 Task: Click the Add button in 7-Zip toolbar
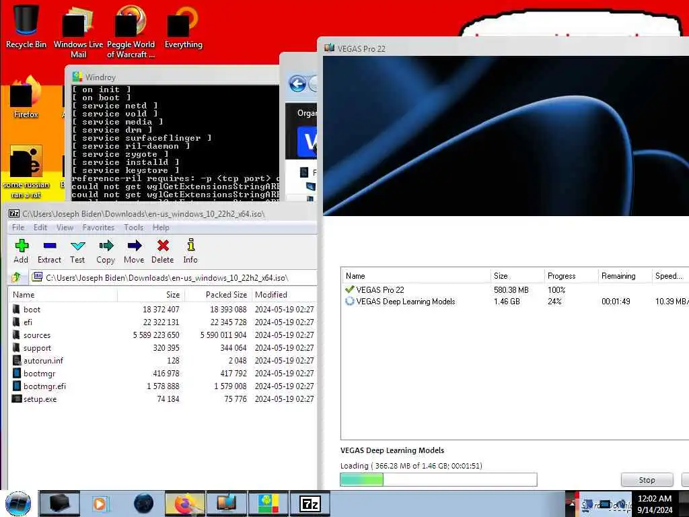click(x=21, y=251)
